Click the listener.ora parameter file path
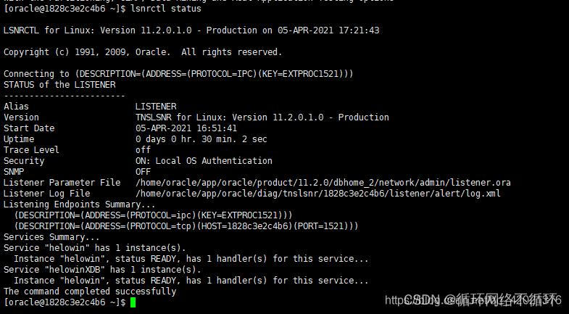The width and height of the screenshot is (569, 314). point(323,183)
